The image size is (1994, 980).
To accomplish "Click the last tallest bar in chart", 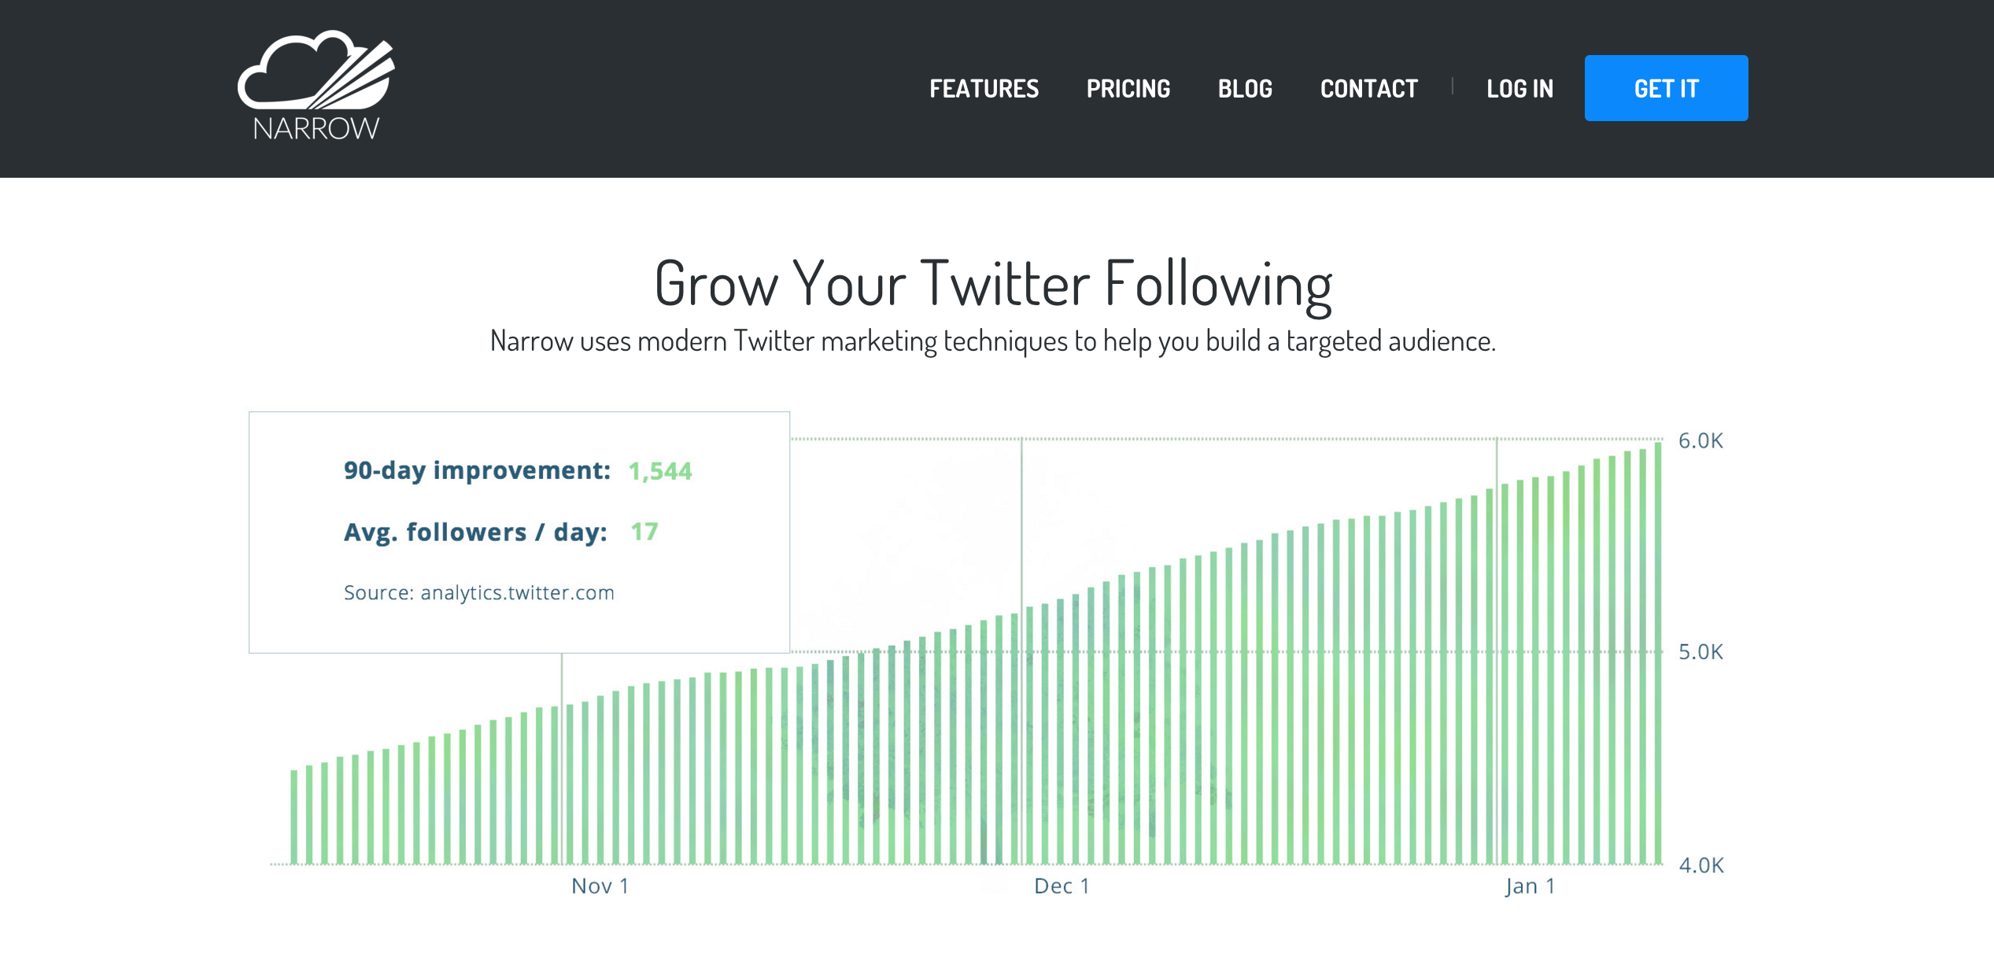I will (x=1658, y=653).
